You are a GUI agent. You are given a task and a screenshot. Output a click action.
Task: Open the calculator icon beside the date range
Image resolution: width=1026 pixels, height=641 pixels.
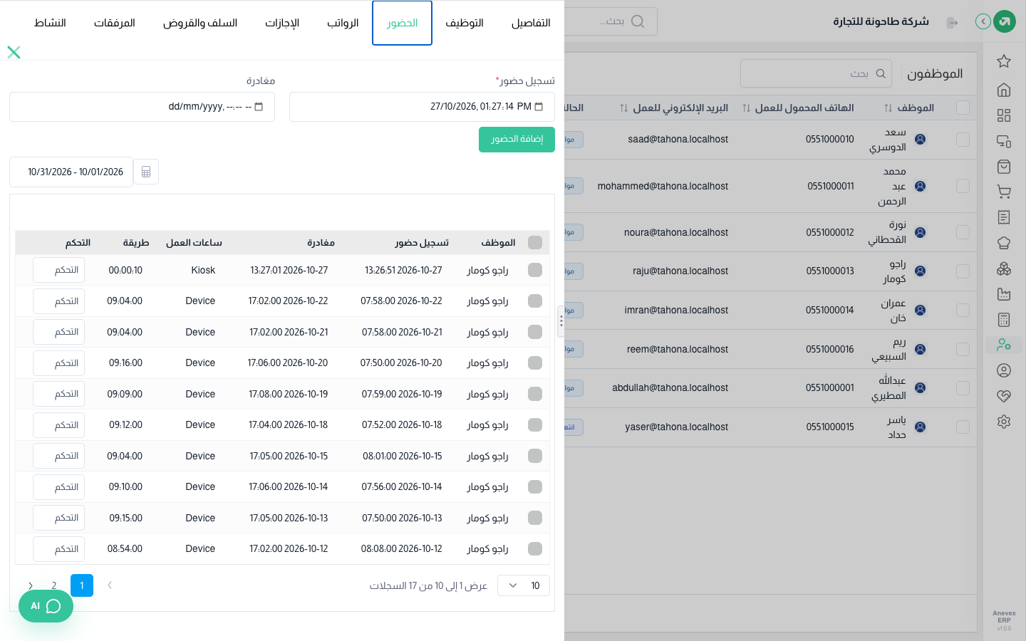tap(146, 172)
